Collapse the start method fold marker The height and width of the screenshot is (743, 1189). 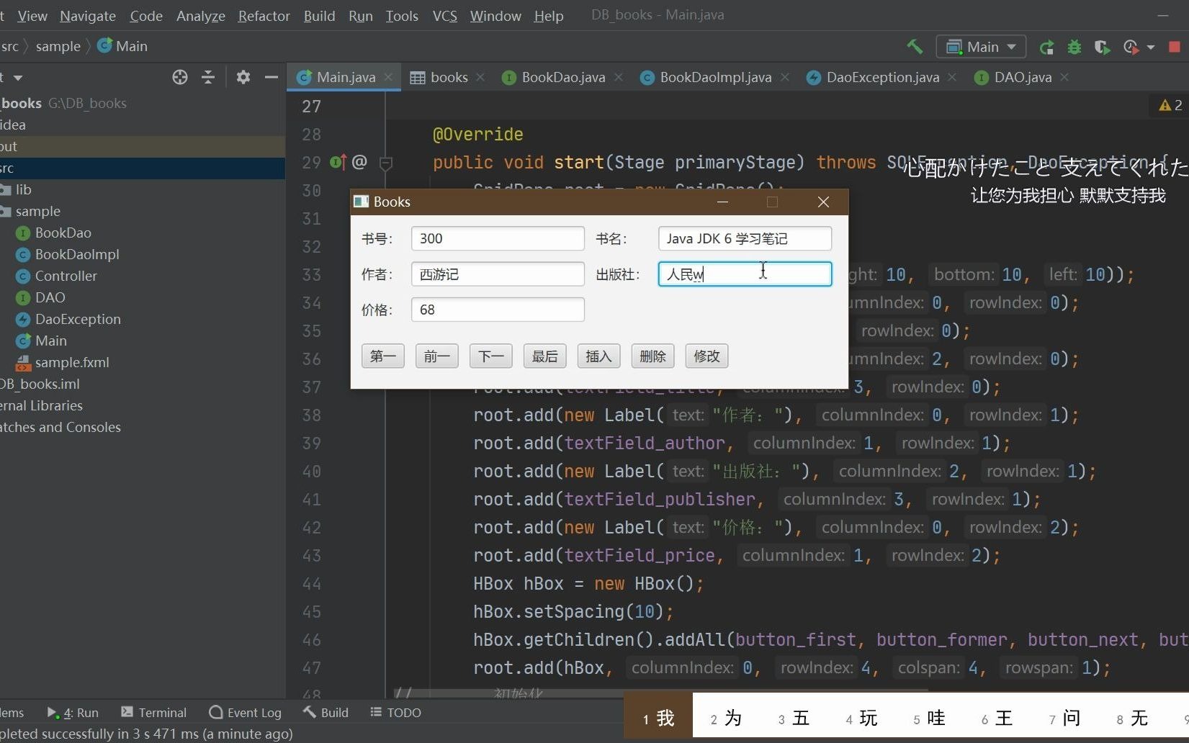pos(386,163)
